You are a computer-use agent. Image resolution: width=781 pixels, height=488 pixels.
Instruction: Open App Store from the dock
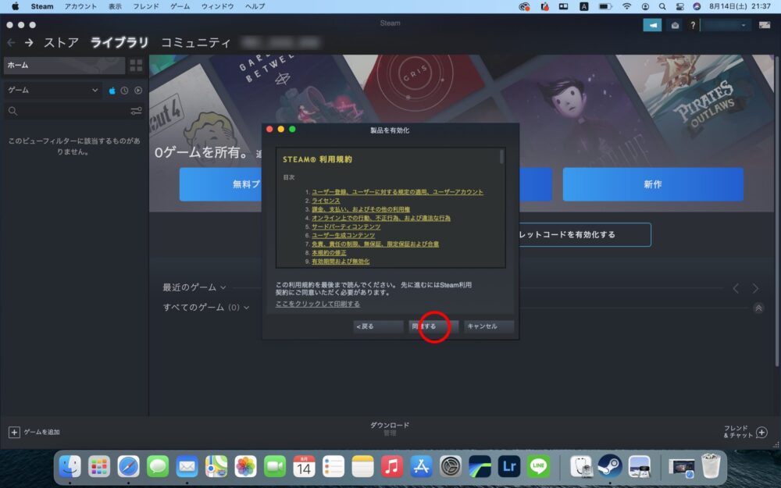[422, 467]
